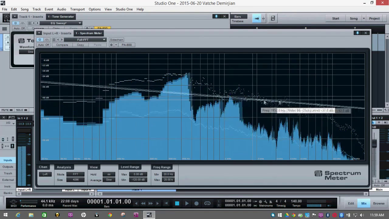Image resolution: width=389 pixels, height=219 pixels.
Task: Click the PA-800 button in Spectrum Meter
Action: [x=127, y=45]
